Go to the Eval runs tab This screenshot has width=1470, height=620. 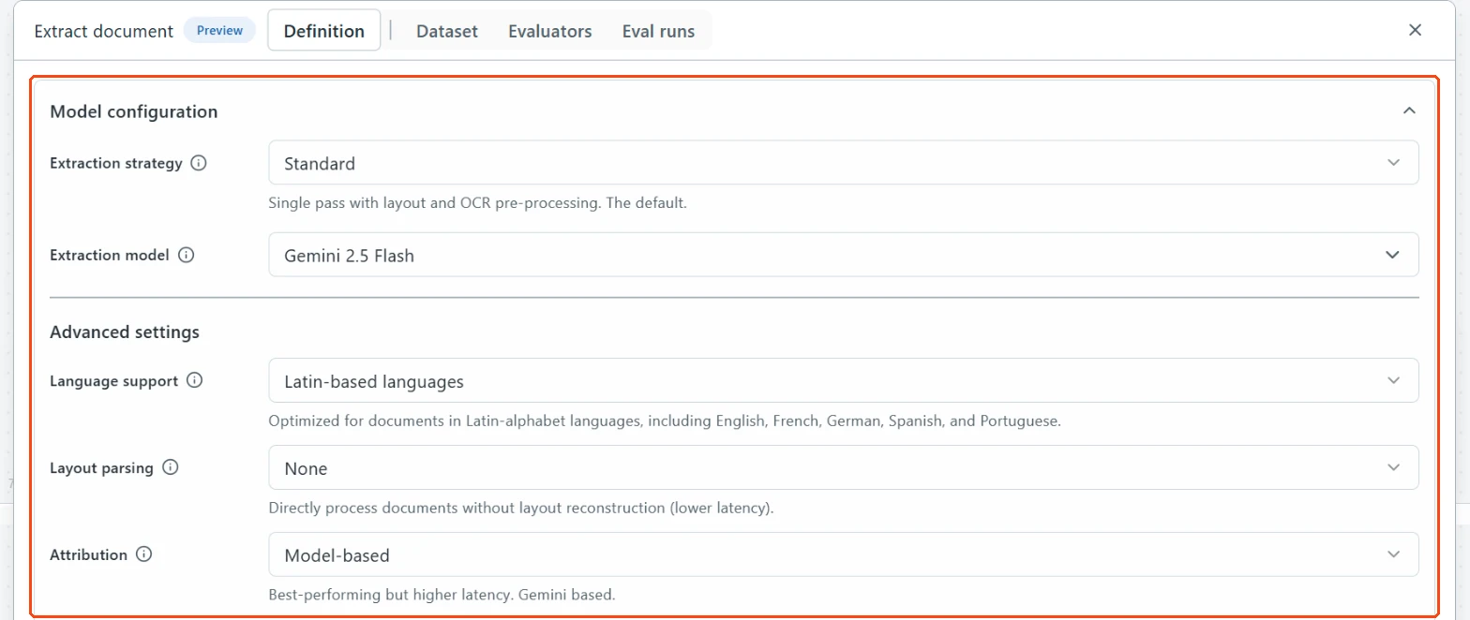(658, 31)
